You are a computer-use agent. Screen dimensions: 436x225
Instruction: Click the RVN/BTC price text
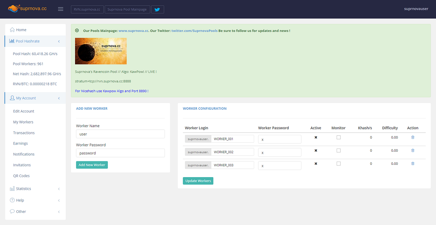tap(35, 84)
